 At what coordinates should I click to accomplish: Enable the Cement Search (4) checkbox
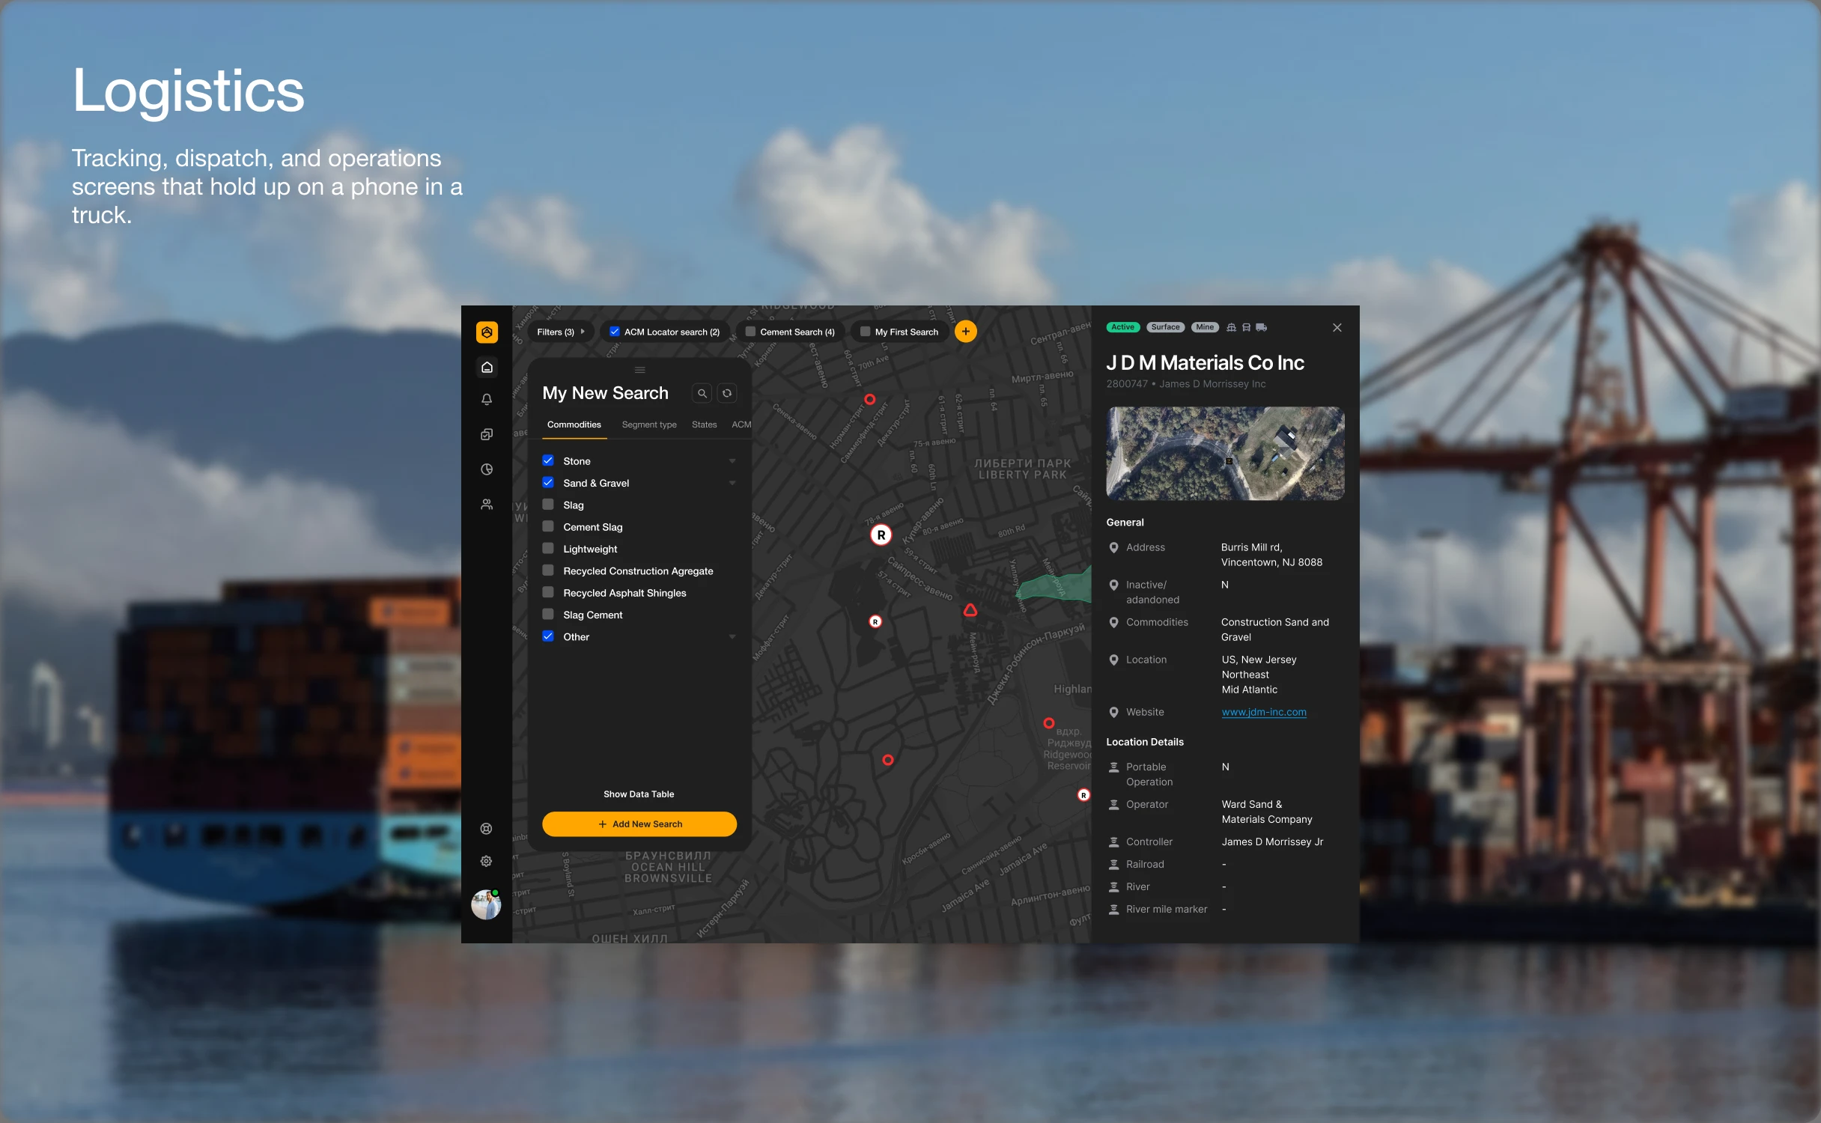click(750, 332)
